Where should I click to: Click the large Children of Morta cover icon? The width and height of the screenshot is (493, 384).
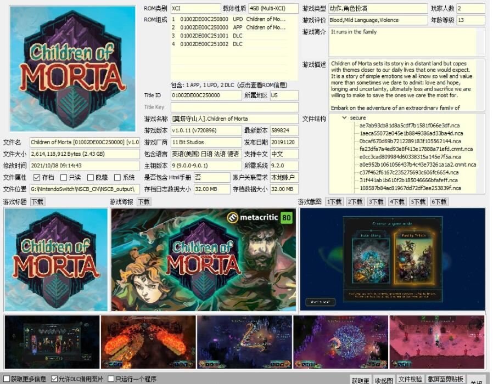click(72, 68)
